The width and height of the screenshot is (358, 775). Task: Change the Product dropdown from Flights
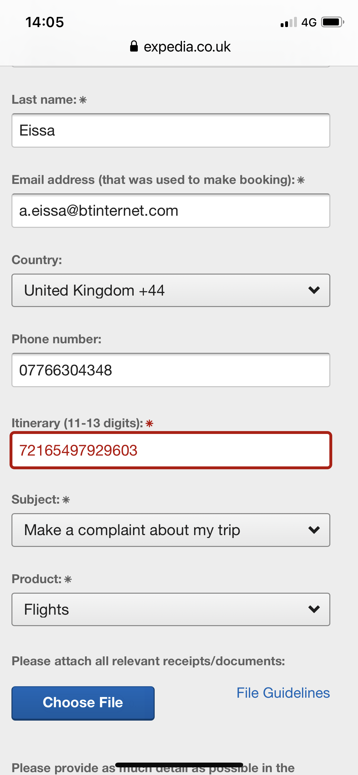tap(171, 609)
